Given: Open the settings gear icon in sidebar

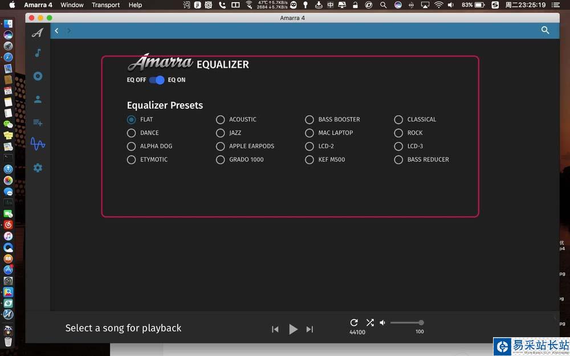Looking at the screenshot, I should pyautogui.click(x=38, y=168).
